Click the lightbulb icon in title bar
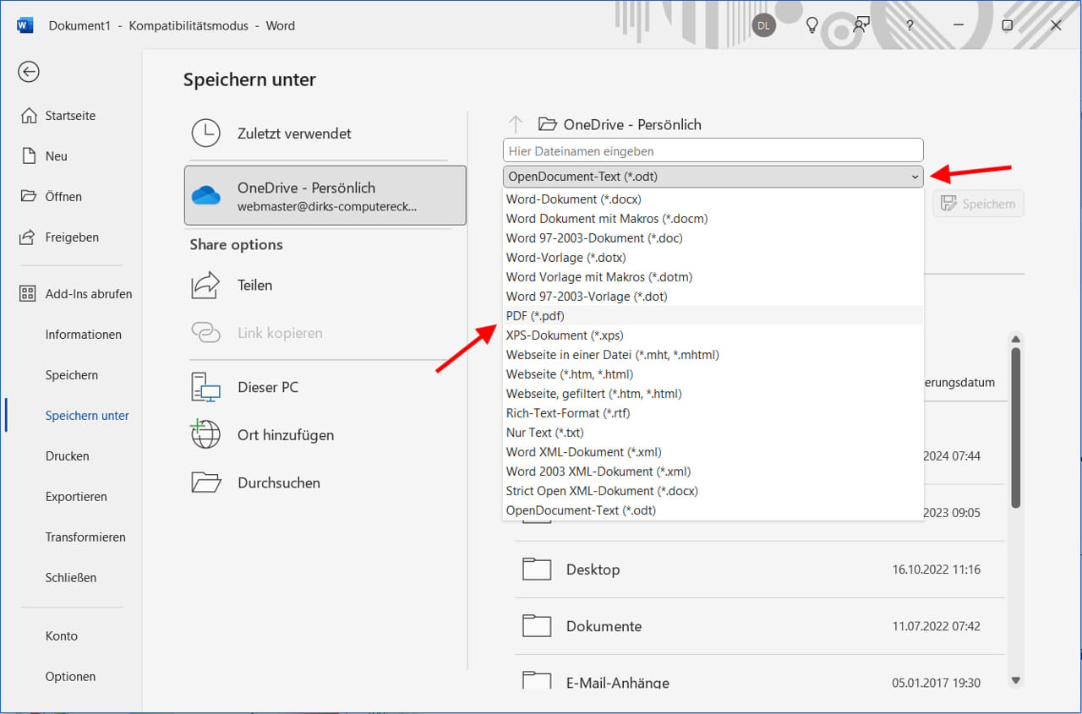Image resolution: width=1082 pixels, height=714 pixels. point(812,25)
